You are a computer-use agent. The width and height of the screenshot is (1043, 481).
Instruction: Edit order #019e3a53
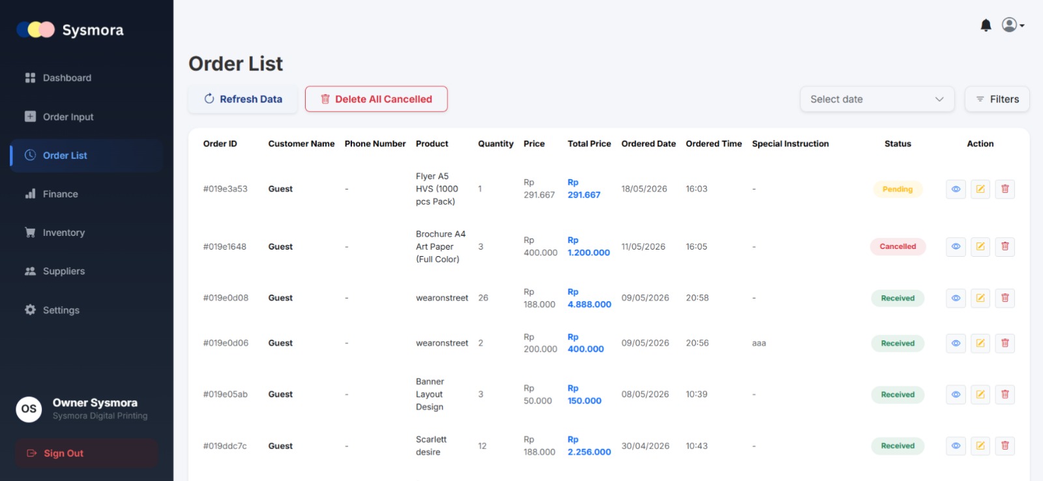980,189
